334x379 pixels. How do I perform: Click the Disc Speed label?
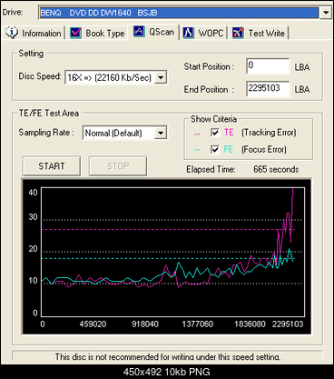click(40, 76)
